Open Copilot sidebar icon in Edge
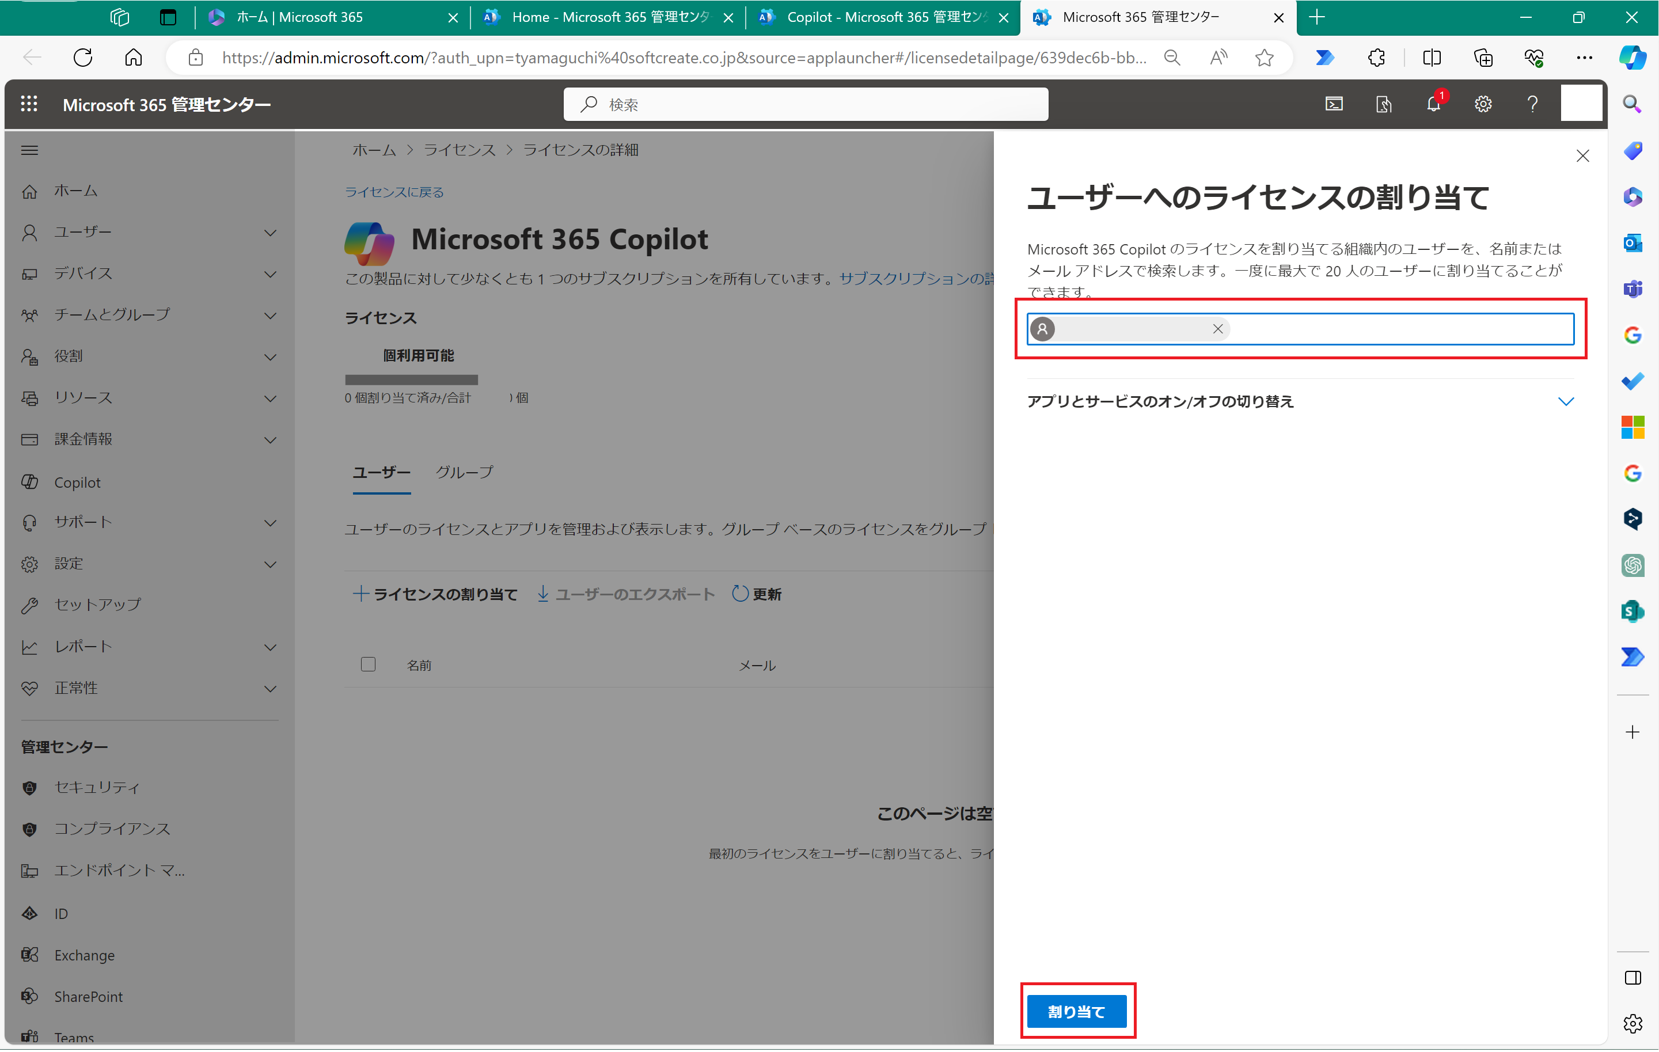This screenshot has height=1052, width=1659. click(x=1633, y=57)
